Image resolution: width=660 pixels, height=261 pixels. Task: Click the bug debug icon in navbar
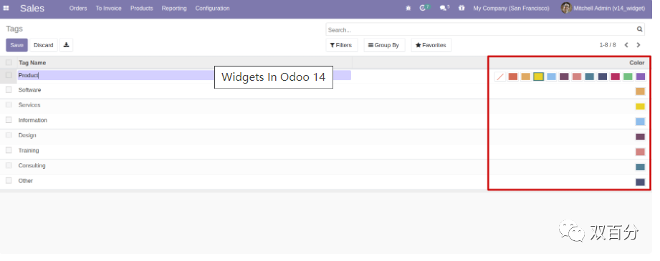408,8
